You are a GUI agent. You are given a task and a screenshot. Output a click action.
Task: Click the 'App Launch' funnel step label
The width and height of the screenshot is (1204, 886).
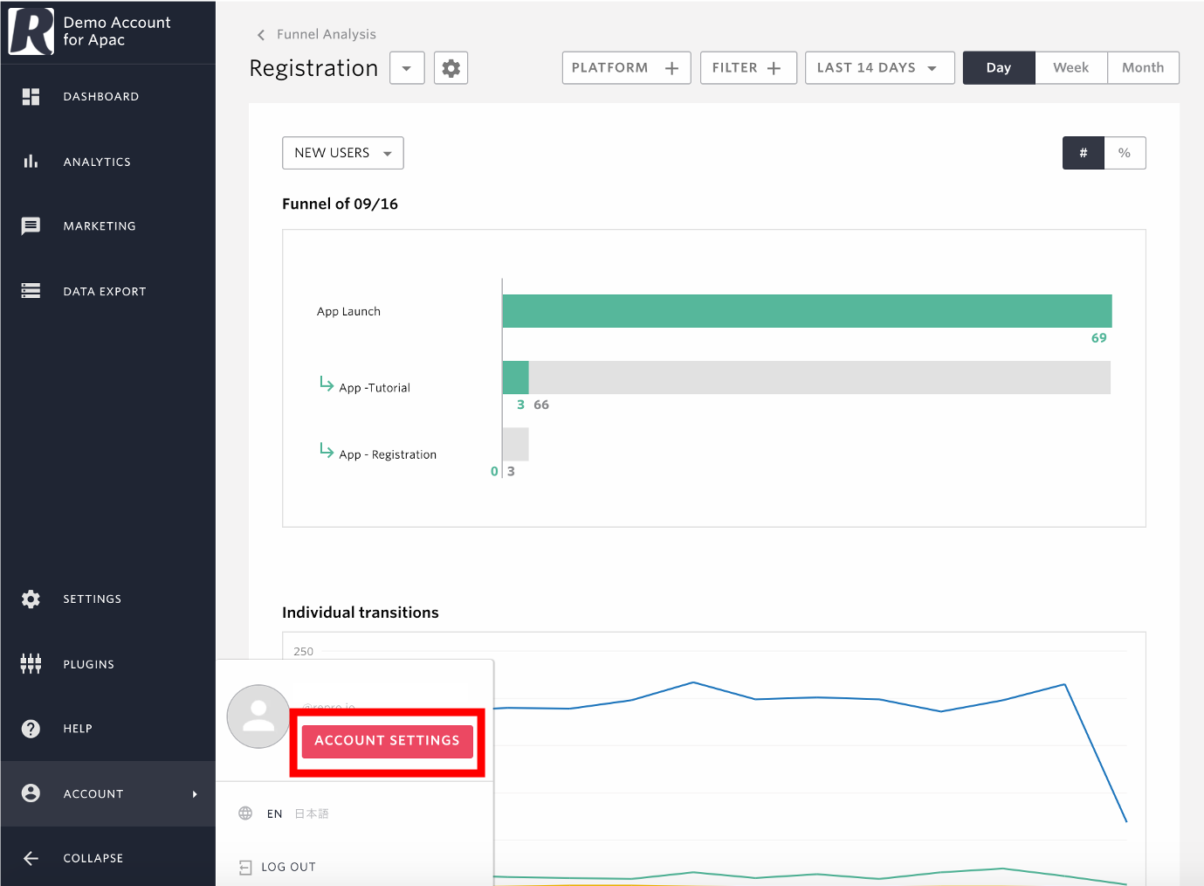[x=348, y=311]
